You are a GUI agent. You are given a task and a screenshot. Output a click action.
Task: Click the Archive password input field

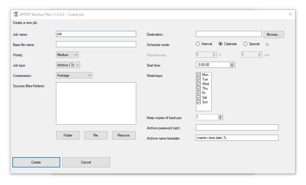237,127
